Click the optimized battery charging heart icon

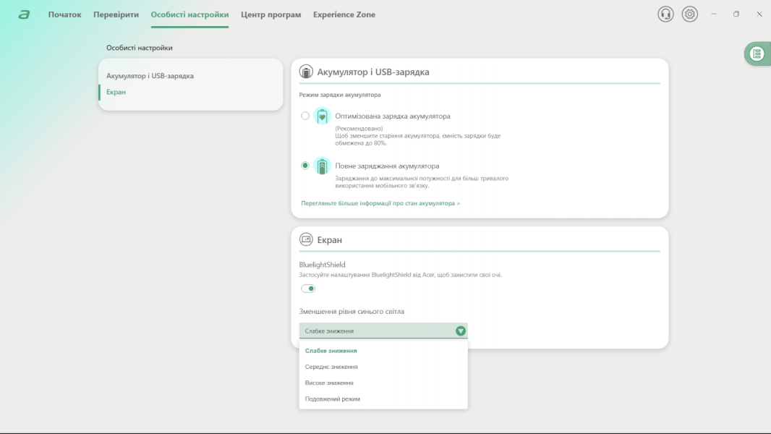(x=323, y=116)
